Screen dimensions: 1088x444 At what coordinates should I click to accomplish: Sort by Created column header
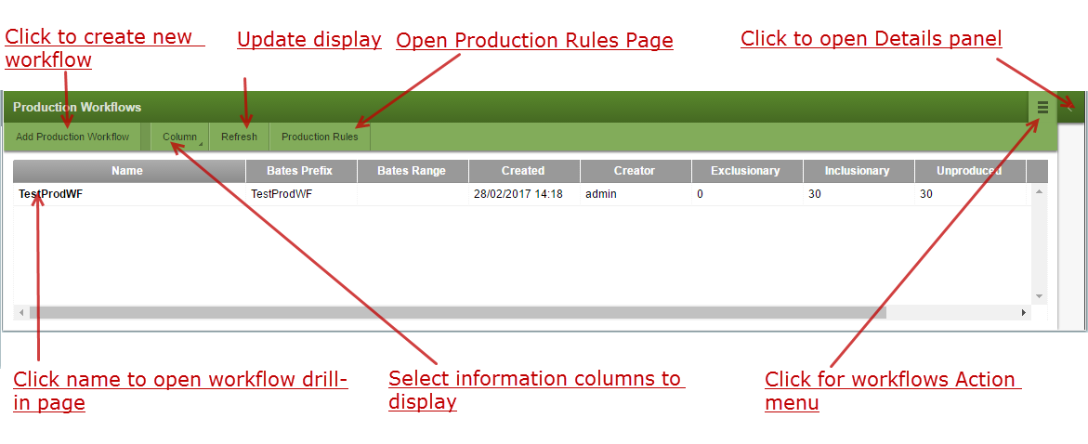coord(523,171)
